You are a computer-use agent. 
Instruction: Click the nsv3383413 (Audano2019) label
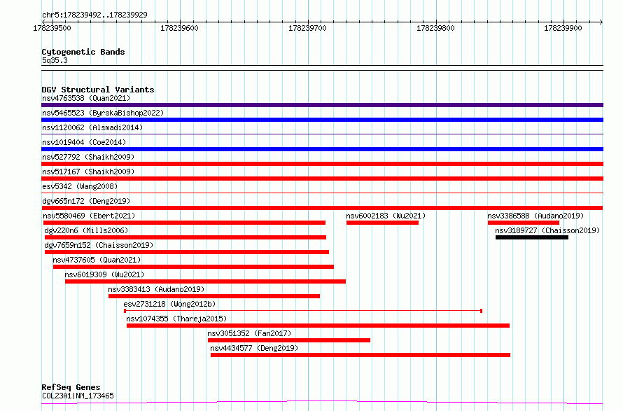(156, 289)
